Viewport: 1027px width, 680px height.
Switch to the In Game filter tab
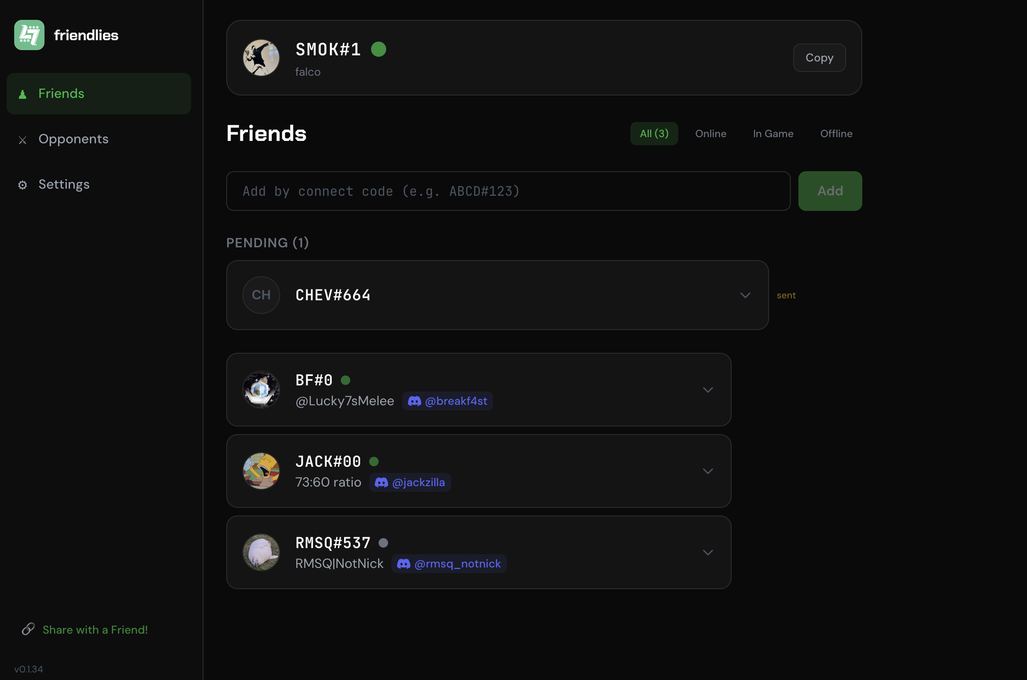click(773, 134)
